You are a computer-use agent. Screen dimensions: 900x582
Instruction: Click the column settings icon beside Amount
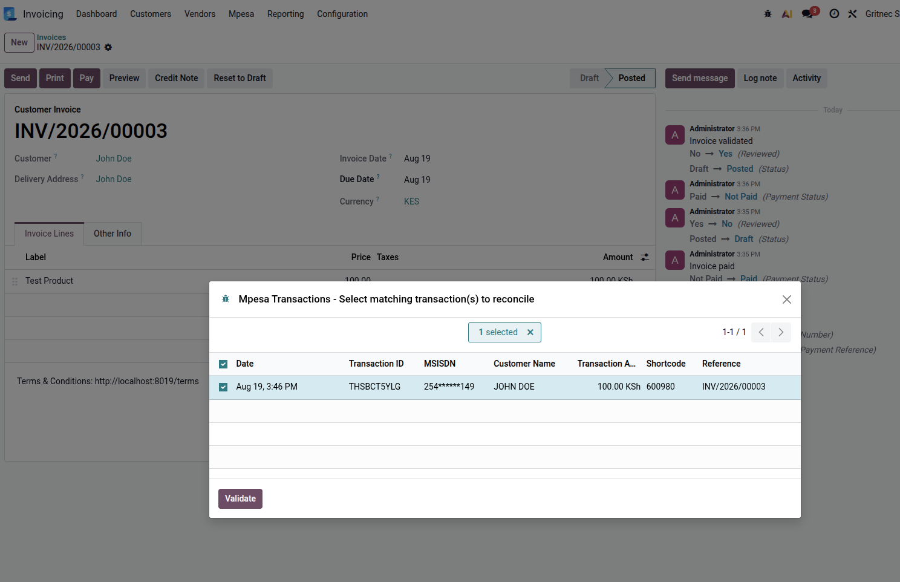coord(645,257)
